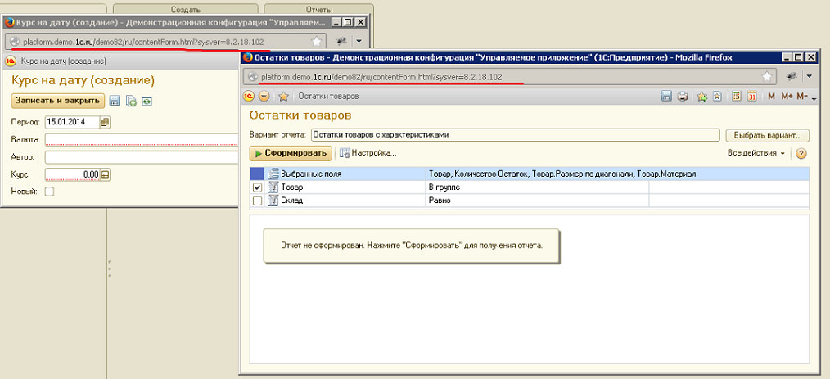
Task: Click the bug add-on icon in Остатки товаров browser
Action: click(x=792, y=77)
